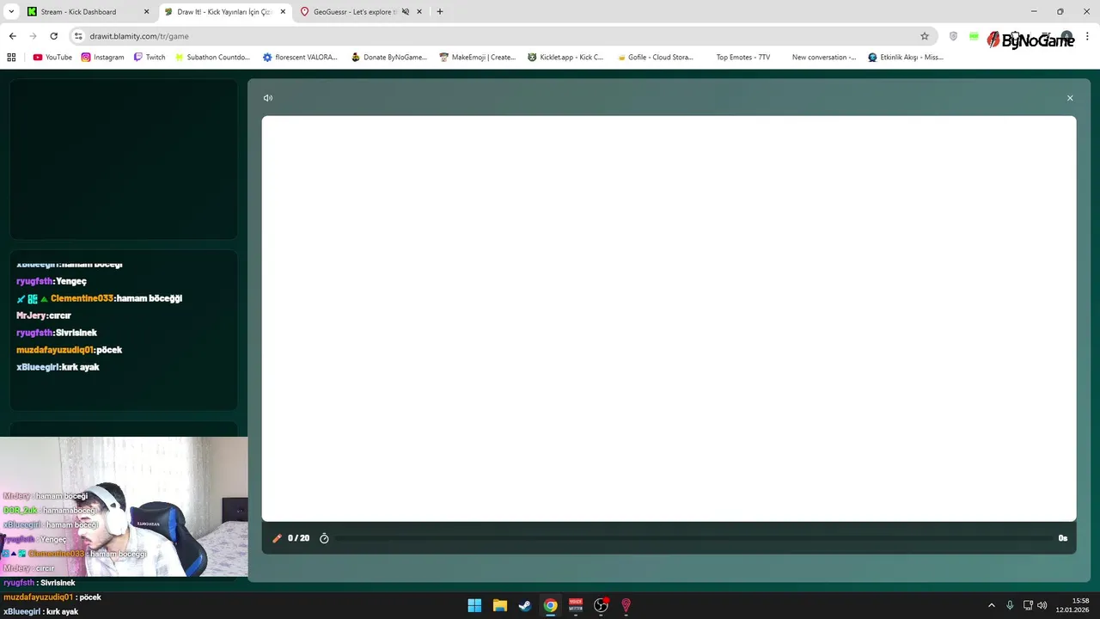Close the GeoGuessr tab

419,12
